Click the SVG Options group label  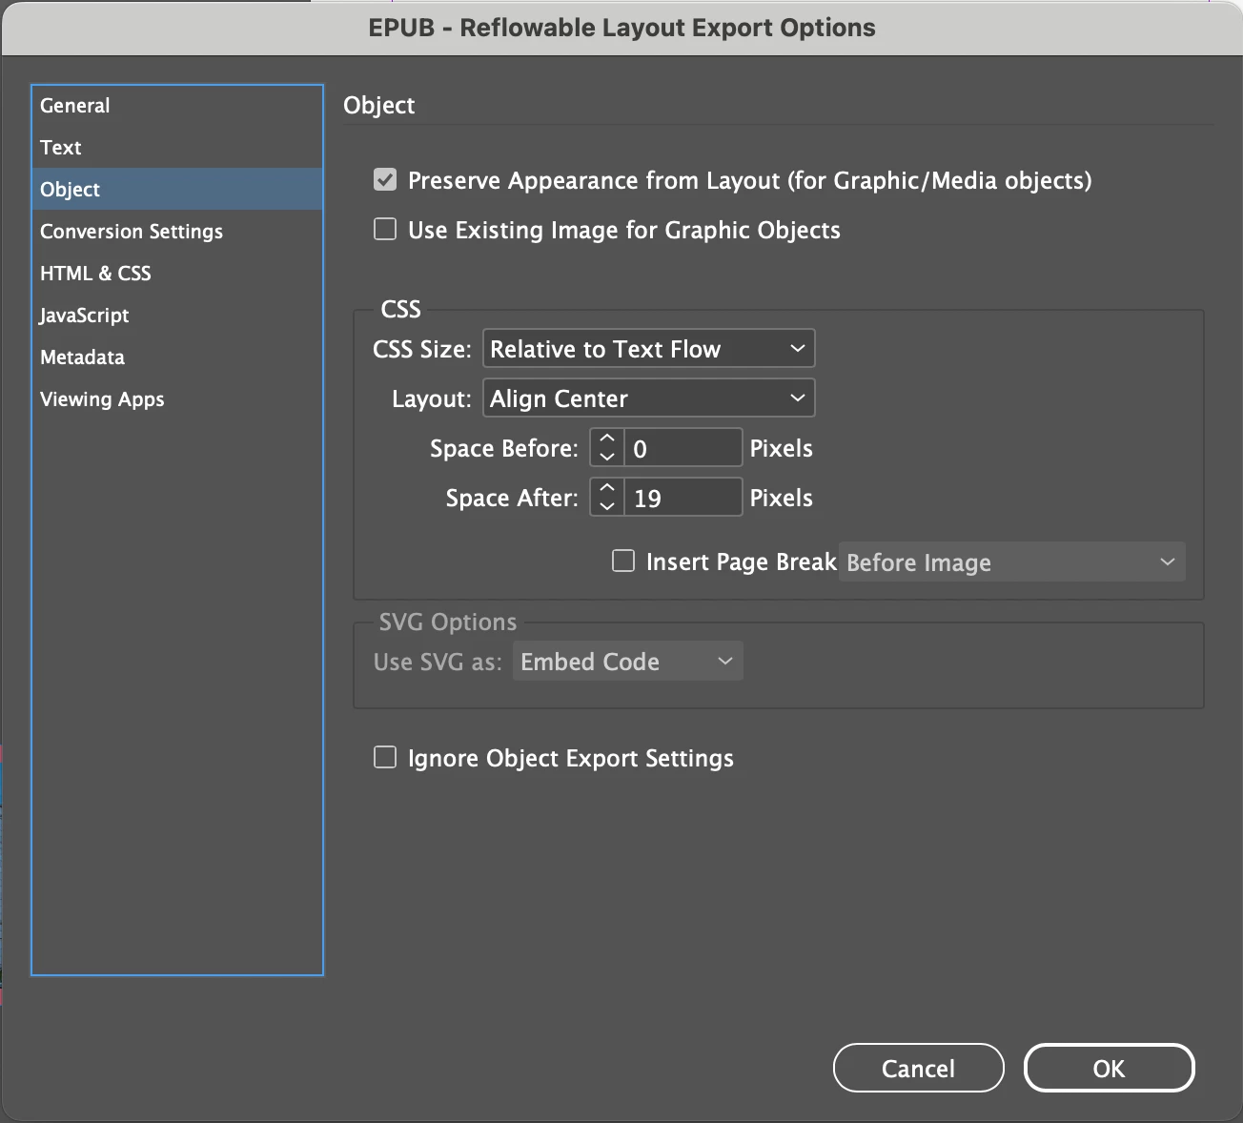click(448, 623)
